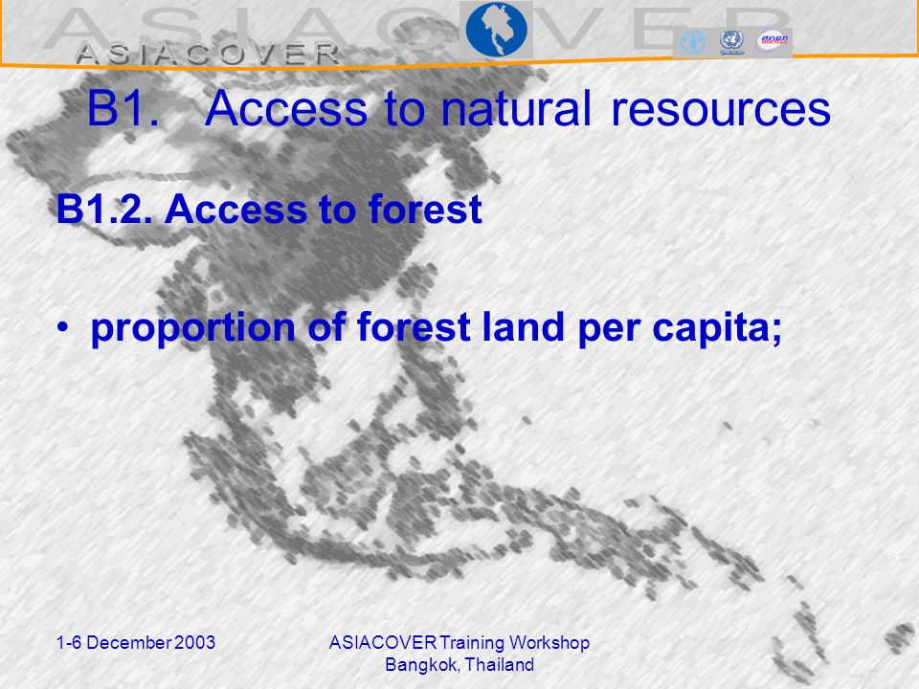Select bullet text 'proportion of forest land per capita;'
The width and height of the screenshot is (919, 689).
click(x=437, y=328)
